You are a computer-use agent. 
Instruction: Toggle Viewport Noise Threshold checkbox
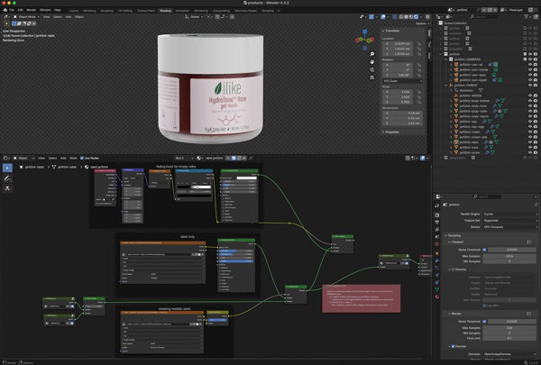tap(484, 250)
